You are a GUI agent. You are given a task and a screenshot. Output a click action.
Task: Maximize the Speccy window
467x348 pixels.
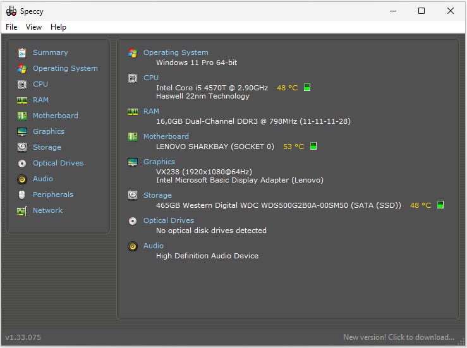[x=421, y=11]
